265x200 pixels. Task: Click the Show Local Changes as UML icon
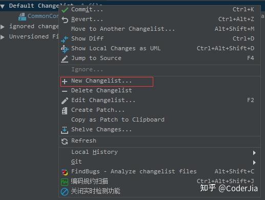tap(65, 49)
